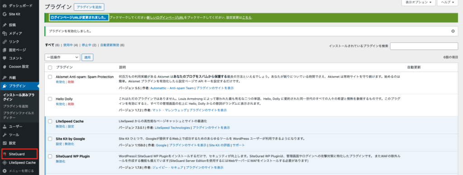Open プラグインを追加 in sidebar submenu

16,106
